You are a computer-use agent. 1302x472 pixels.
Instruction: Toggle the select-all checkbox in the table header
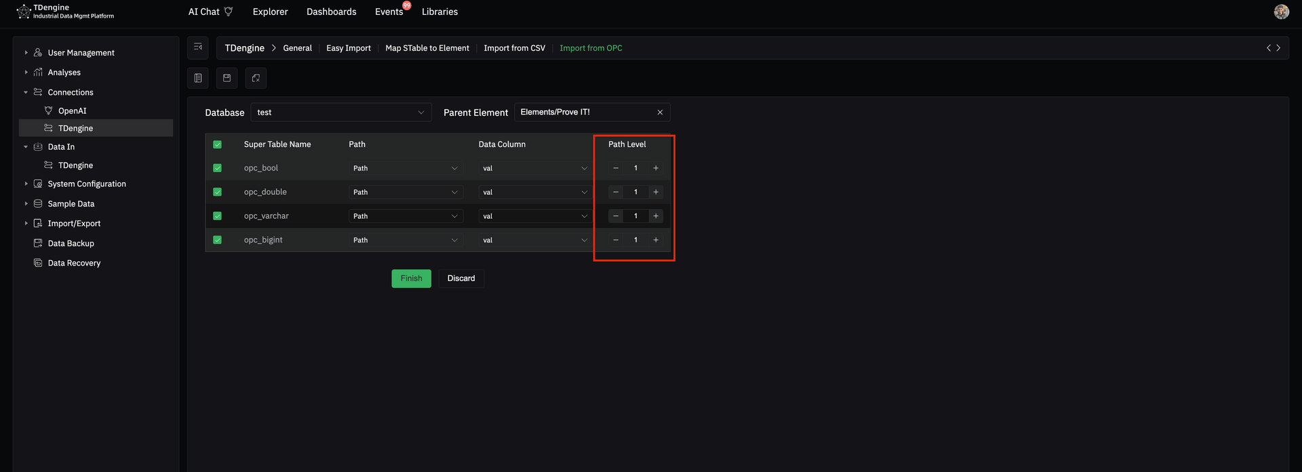218,144
